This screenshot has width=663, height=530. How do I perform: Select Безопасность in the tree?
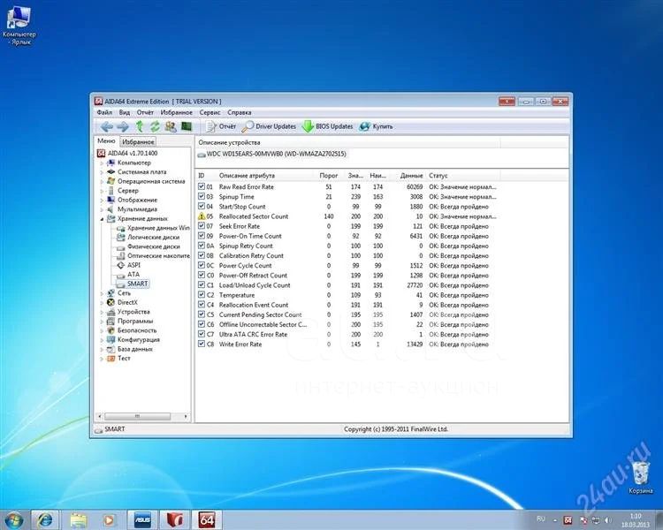click(132, 330)
